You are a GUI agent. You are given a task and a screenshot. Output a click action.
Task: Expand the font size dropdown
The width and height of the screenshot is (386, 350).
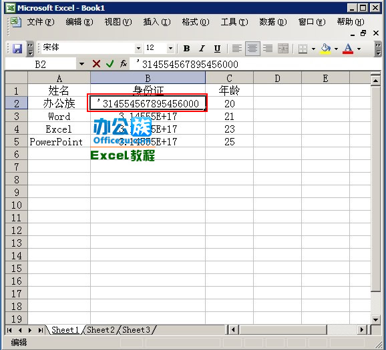(170, 48)
